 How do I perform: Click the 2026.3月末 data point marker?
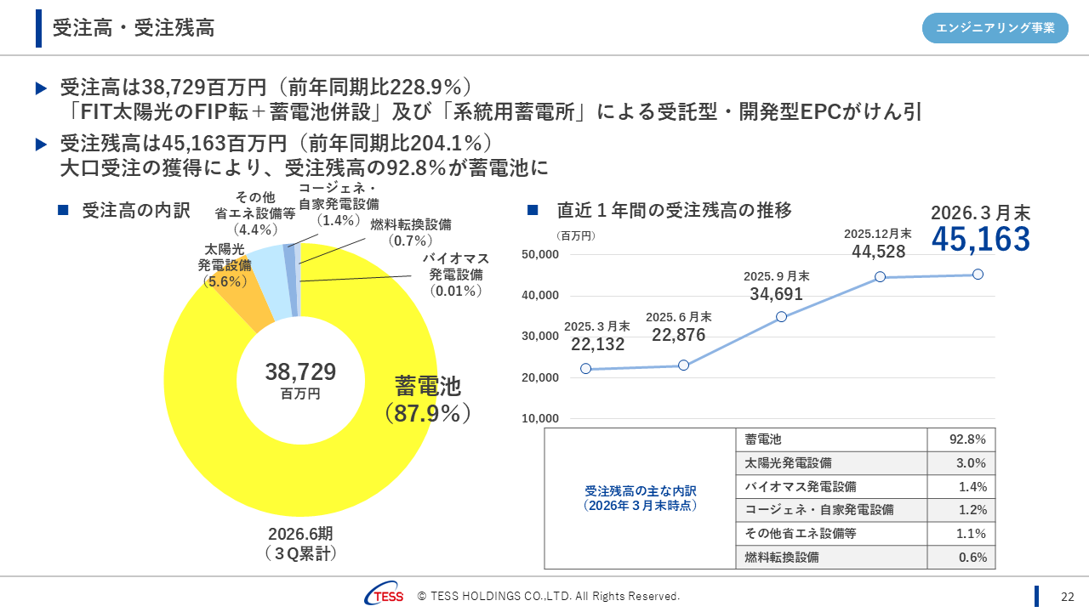tap(978, 274)
